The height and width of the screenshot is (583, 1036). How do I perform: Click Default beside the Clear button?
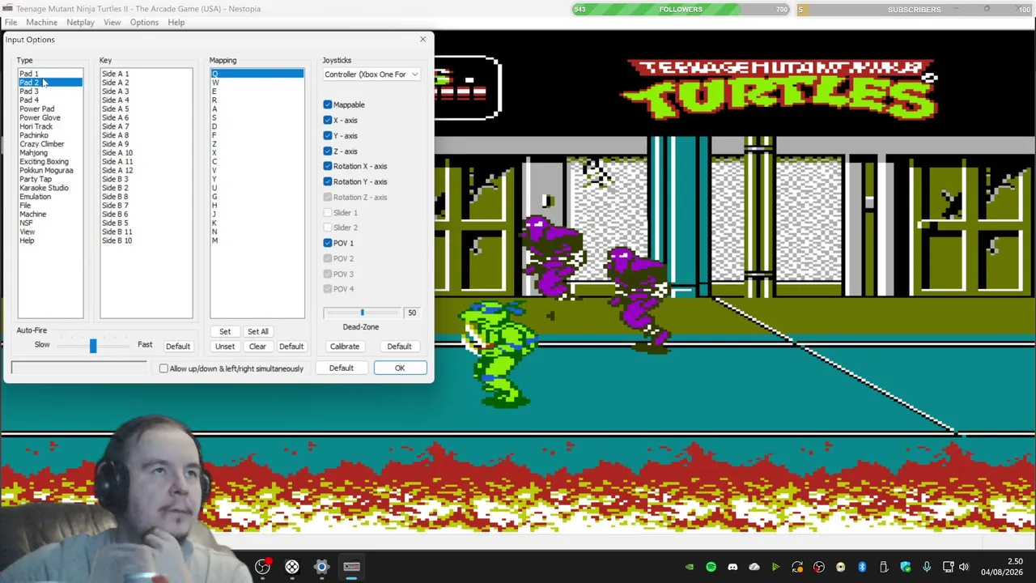291,347
